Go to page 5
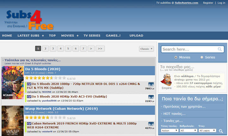228x136 pixels. pyautogui.click(x=68, y=49)
